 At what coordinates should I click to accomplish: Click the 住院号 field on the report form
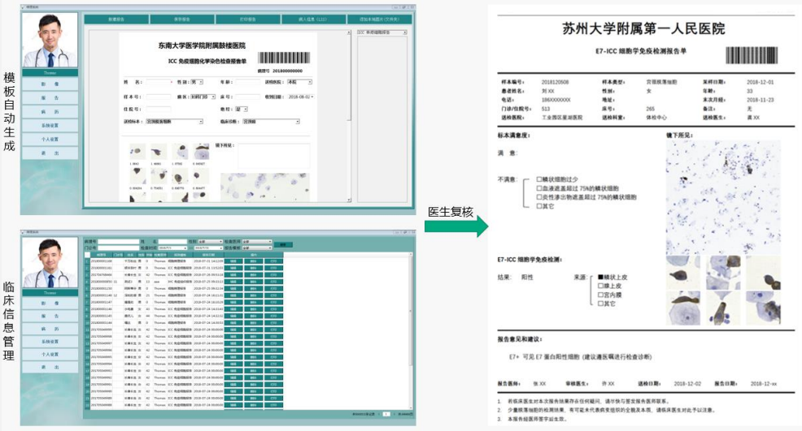pos(159,110)
